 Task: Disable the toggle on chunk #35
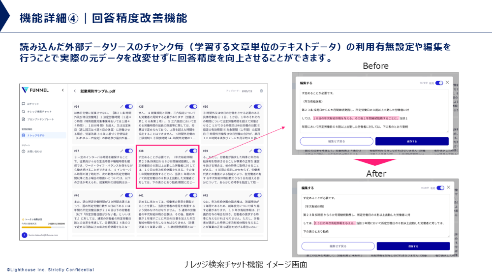point(193,106)
